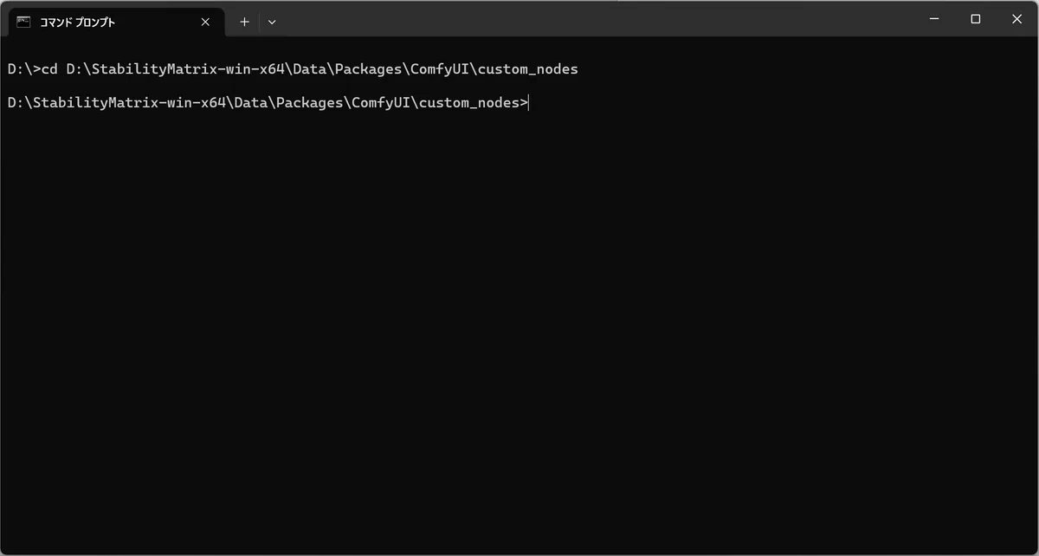
Task: Minimize the terminal window
Action: [x=934, y=19]
